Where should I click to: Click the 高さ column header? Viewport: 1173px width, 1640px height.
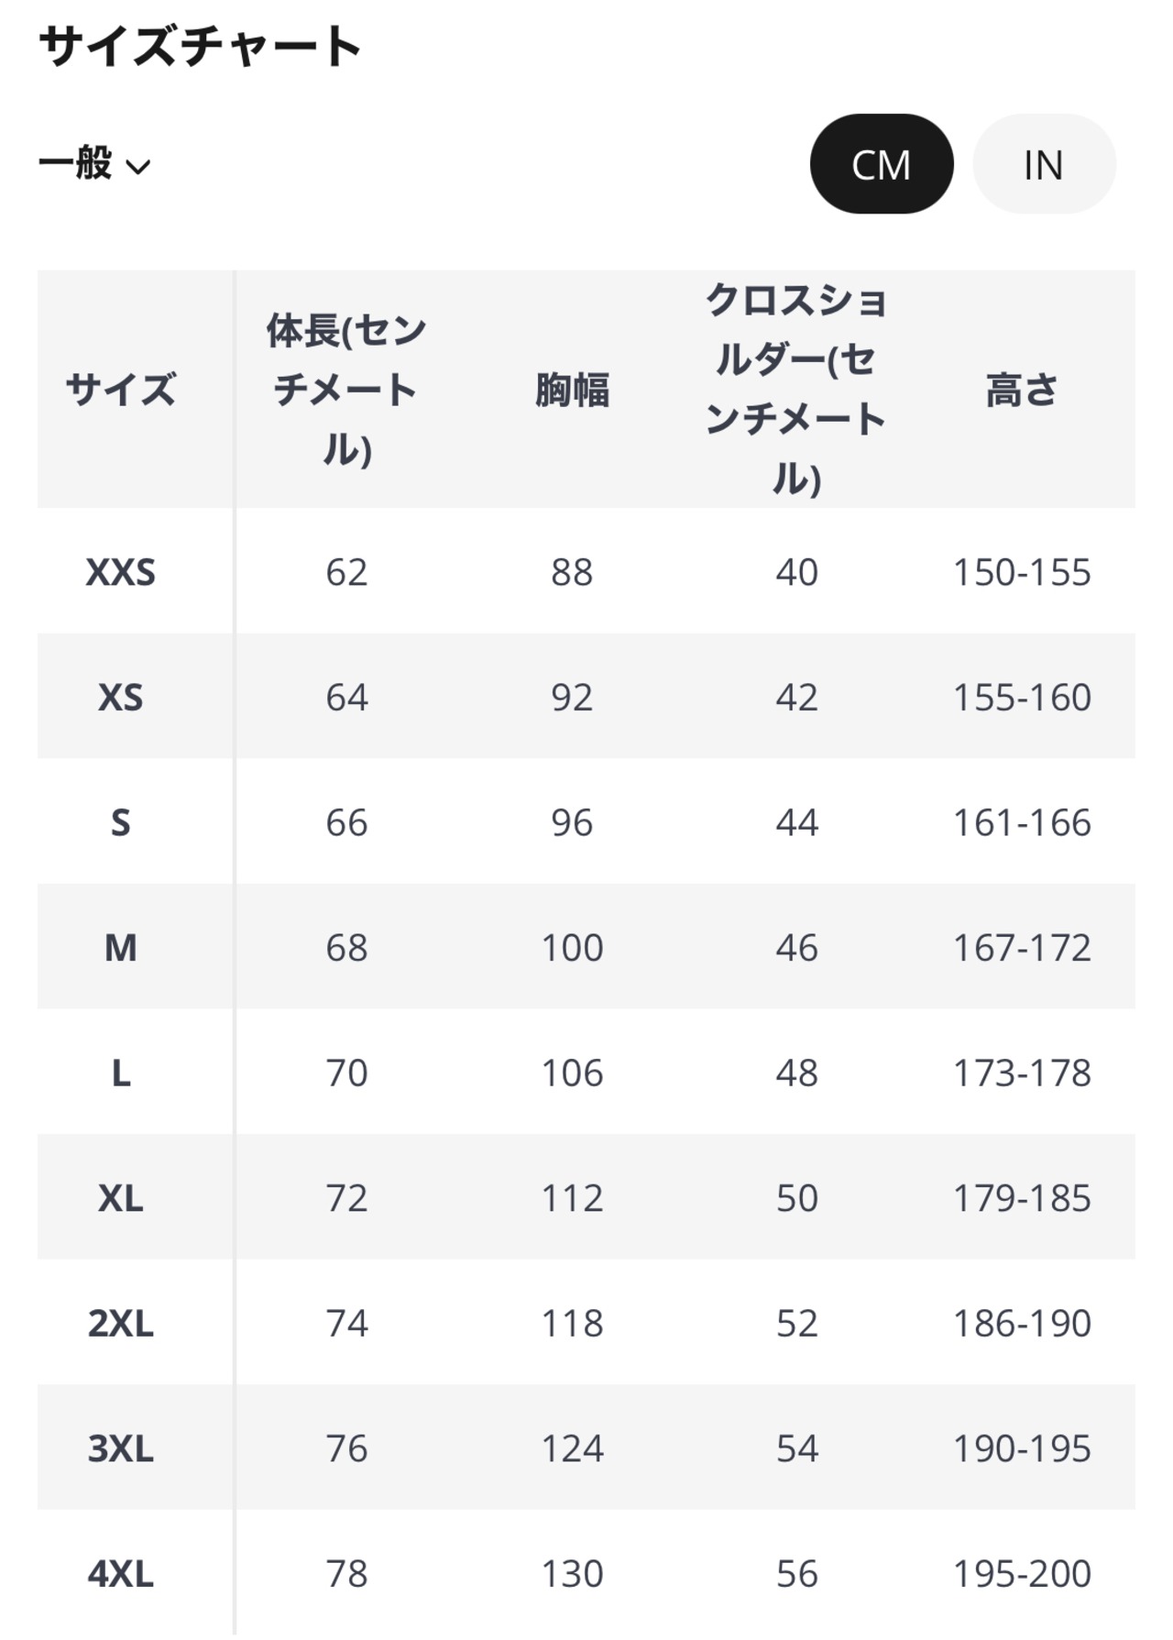click(x=1021, y=390)
